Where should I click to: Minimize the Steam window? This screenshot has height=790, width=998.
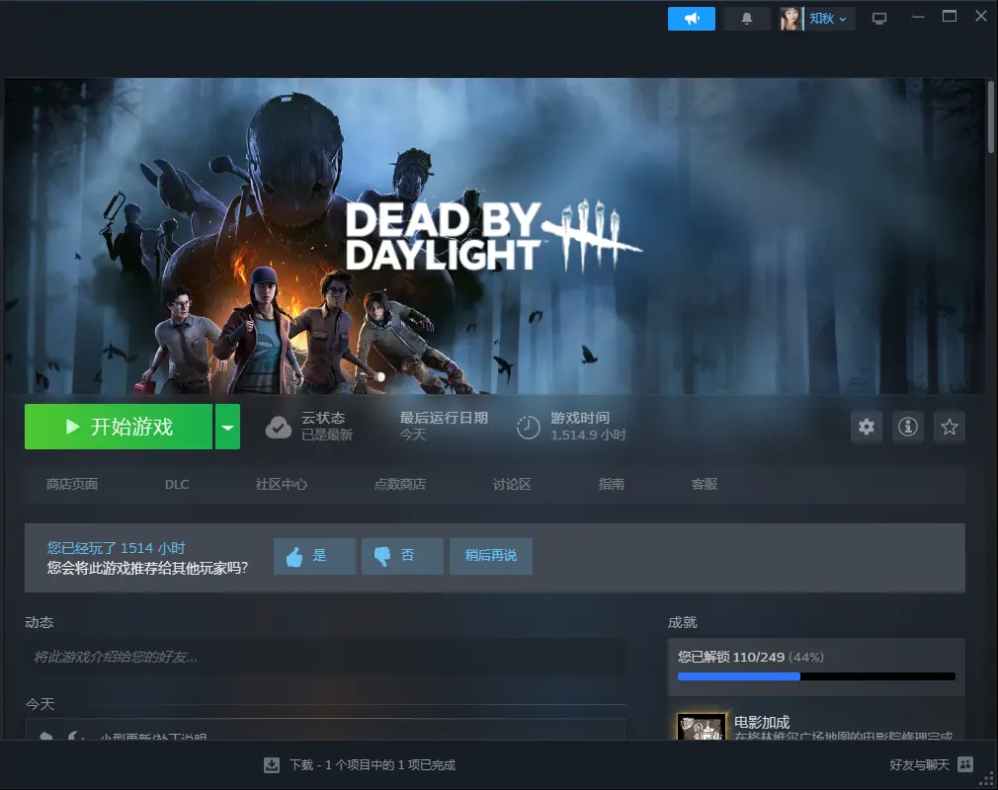(917, 17)
